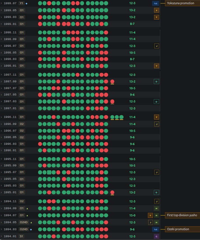
Task: Click the D badge on the 1997.09 row
Action: 156,81
